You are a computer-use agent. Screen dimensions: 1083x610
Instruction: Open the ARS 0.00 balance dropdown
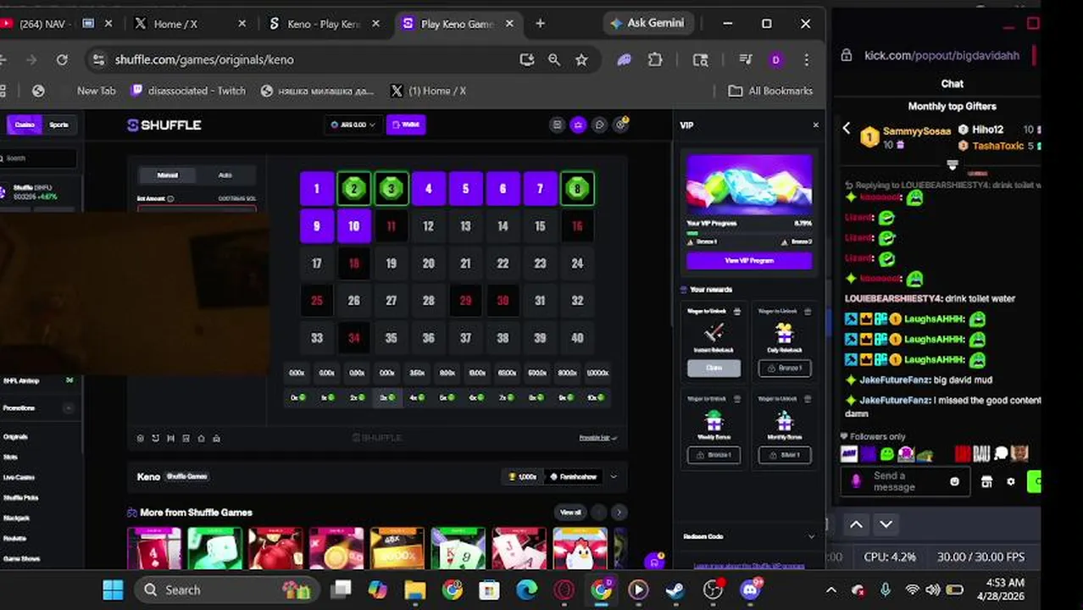tap(353, 125)
